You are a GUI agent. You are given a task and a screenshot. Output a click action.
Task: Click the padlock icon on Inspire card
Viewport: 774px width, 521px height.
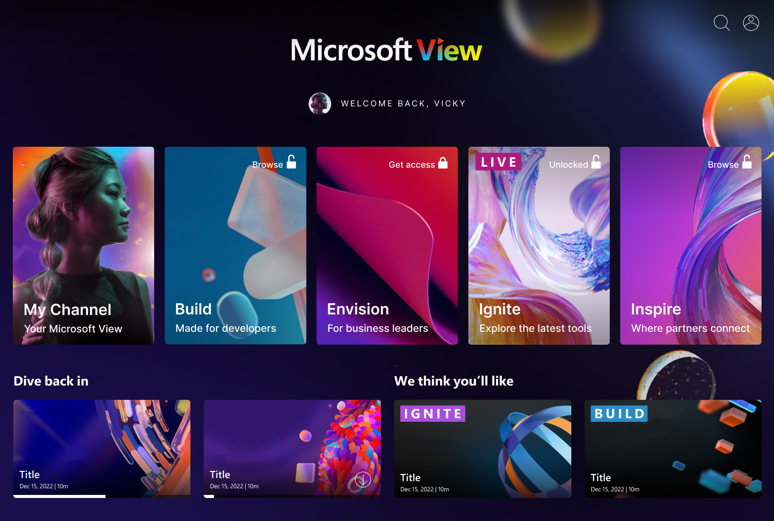coord(747,162)
